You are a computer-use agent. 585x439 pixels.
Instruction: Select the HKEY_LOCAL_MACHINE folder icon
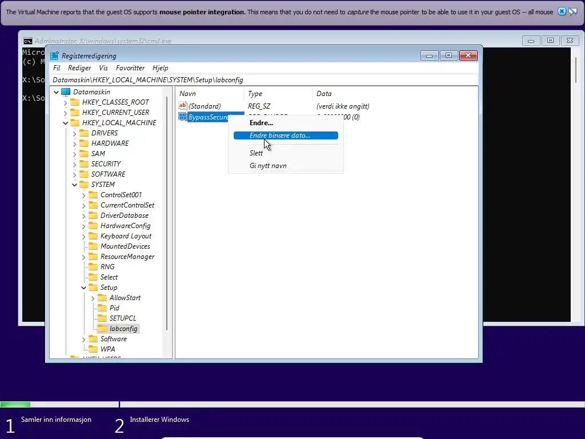click(x=75, y=123)
